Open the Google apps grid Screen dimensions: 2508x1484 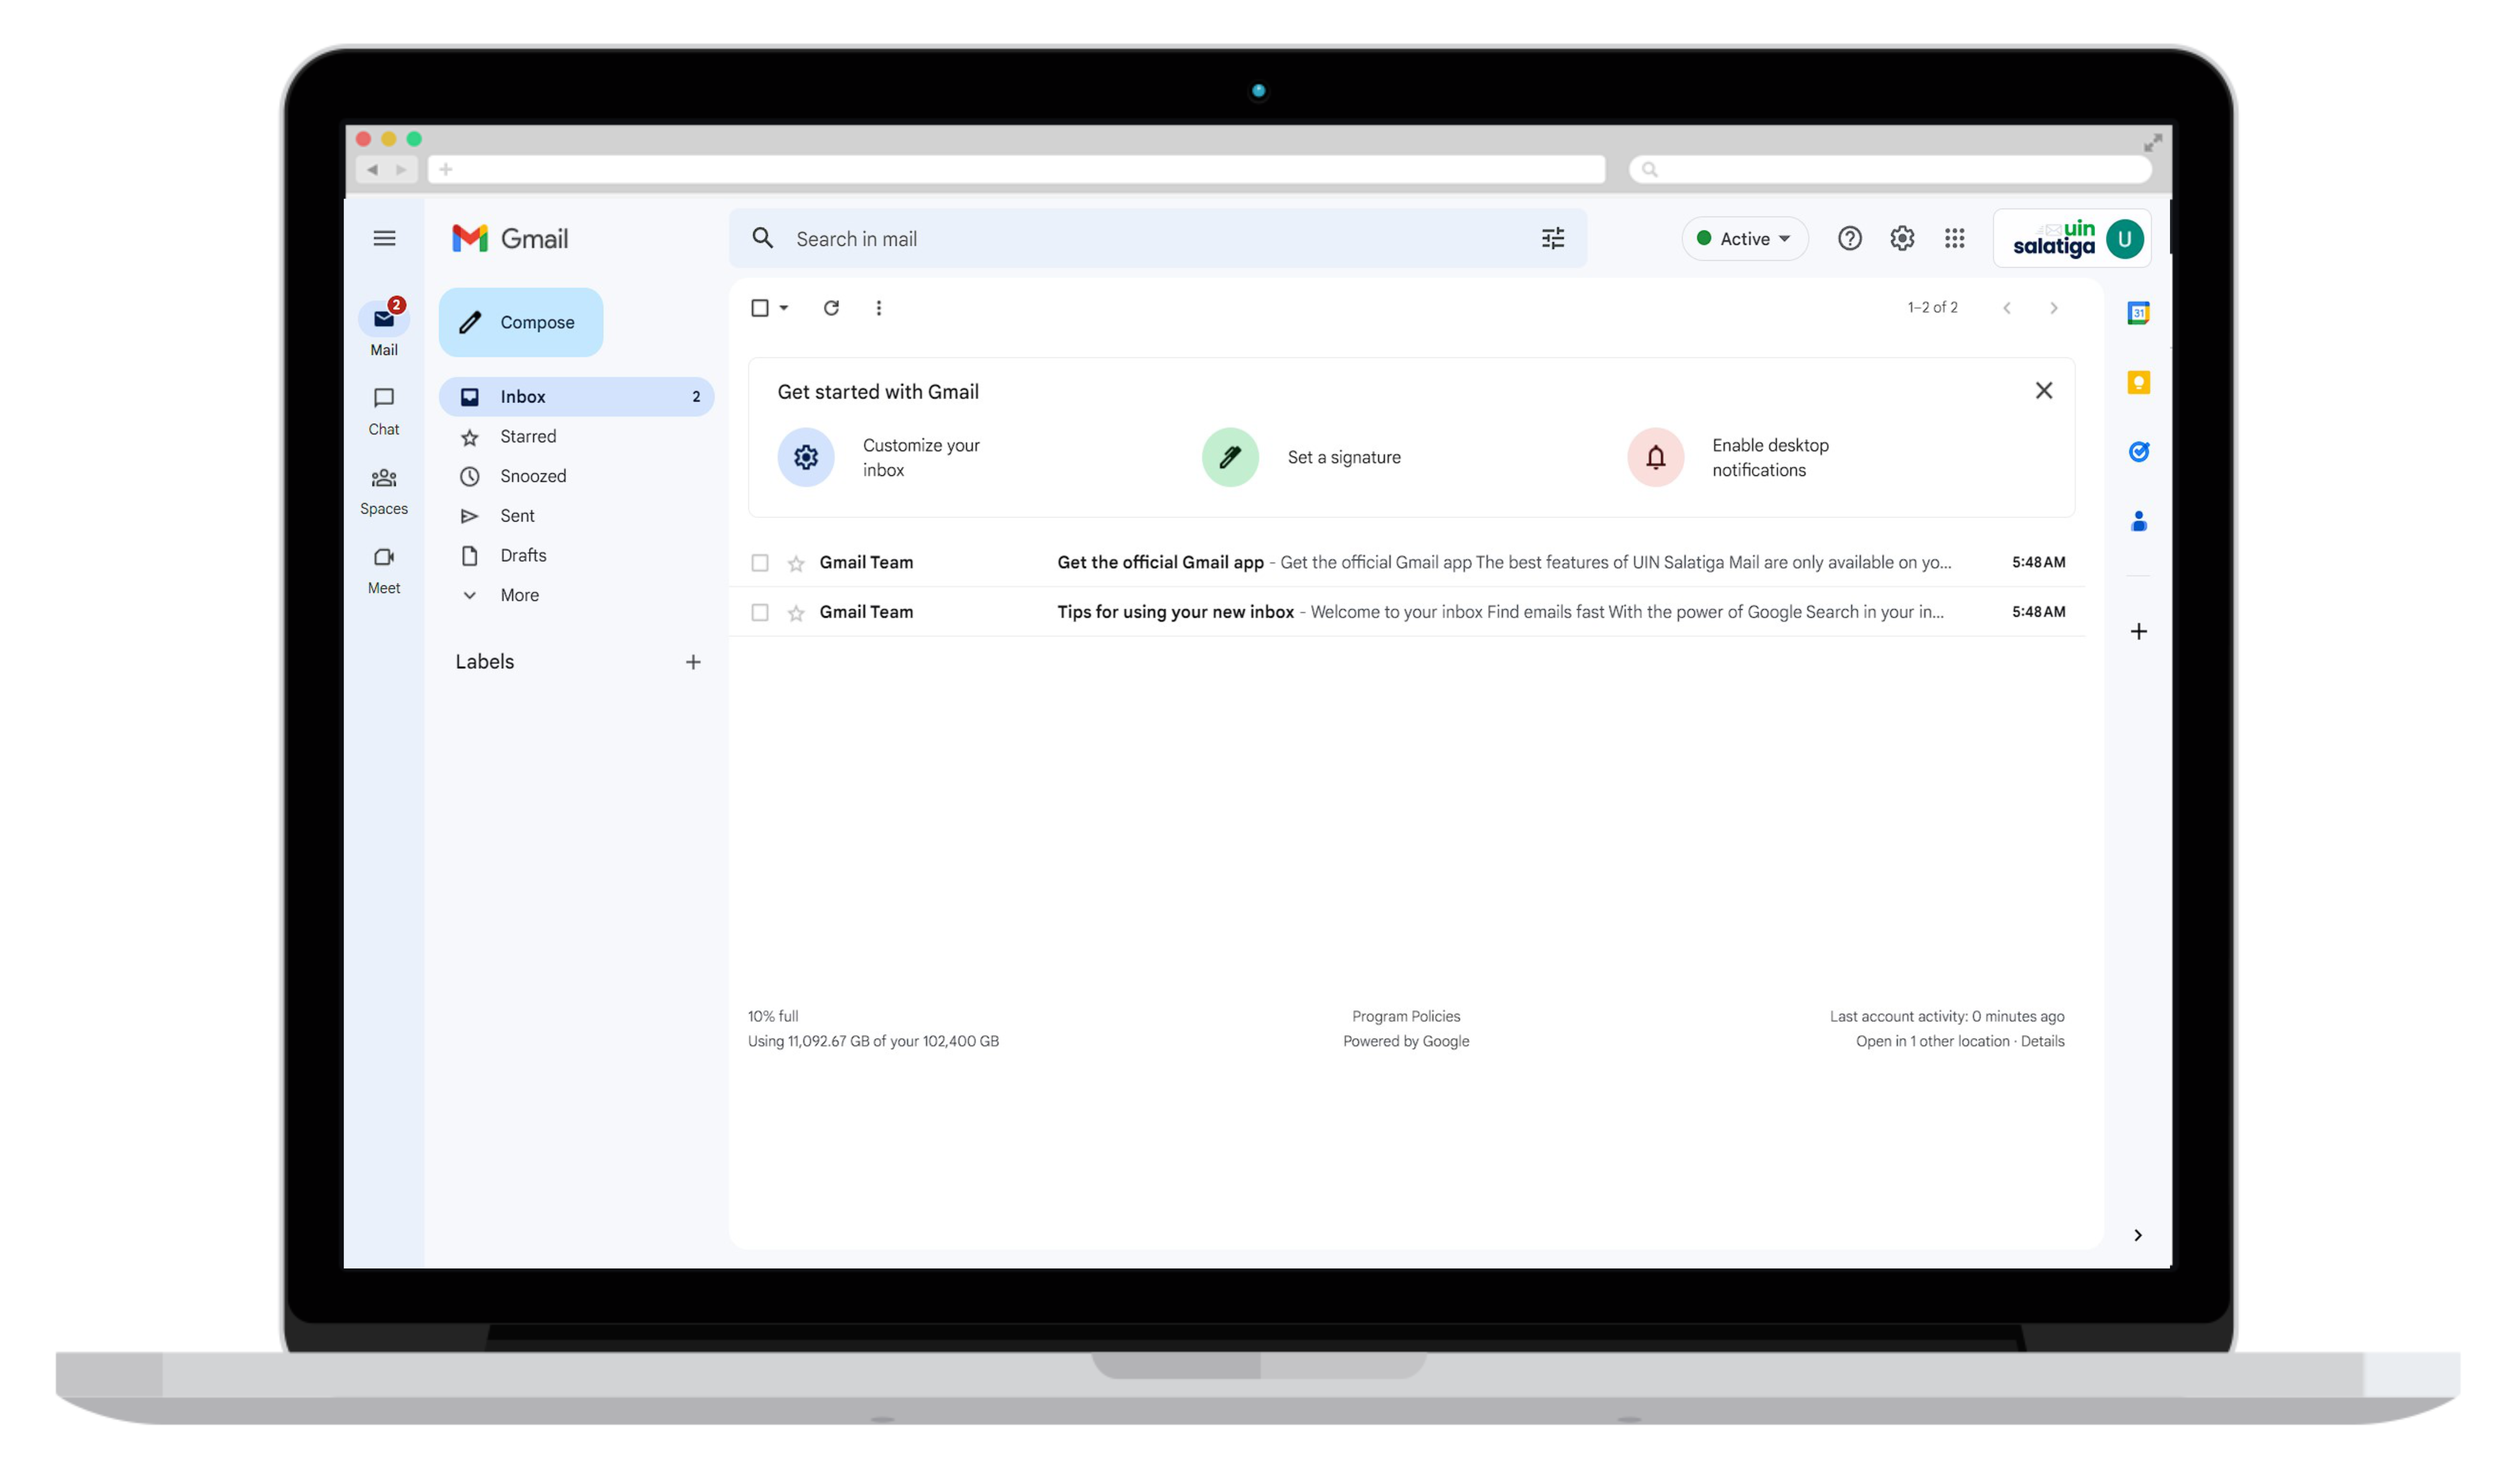pyautogui.click(x=1954, y=238)
